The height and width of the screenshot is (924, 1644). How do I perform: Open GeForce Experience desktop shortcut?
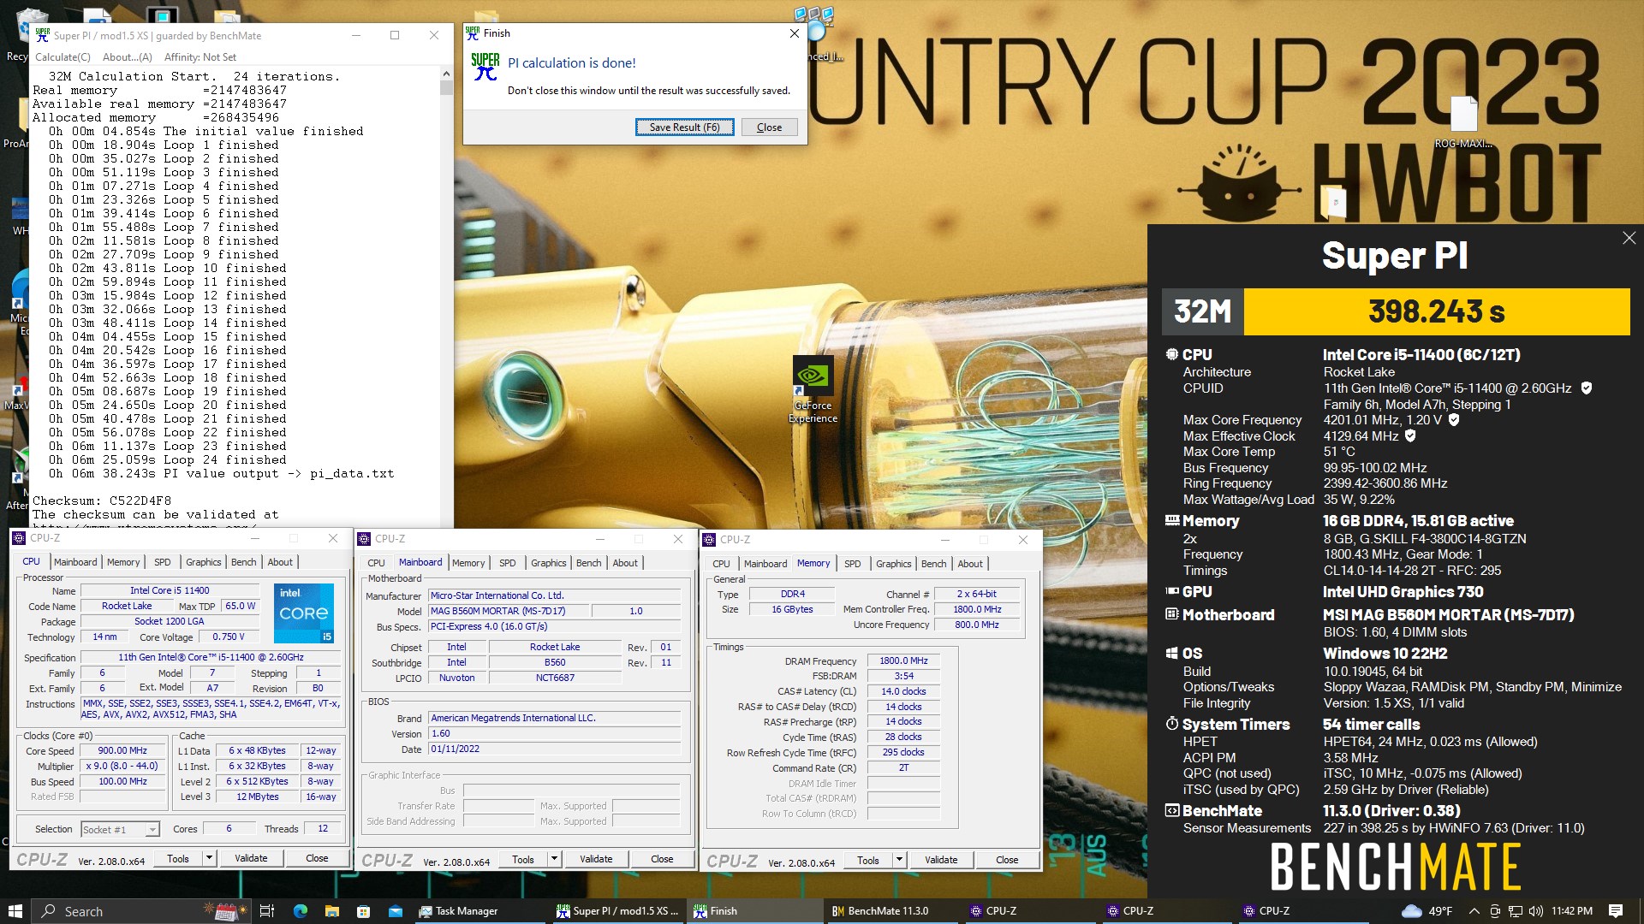click(813, 389)
